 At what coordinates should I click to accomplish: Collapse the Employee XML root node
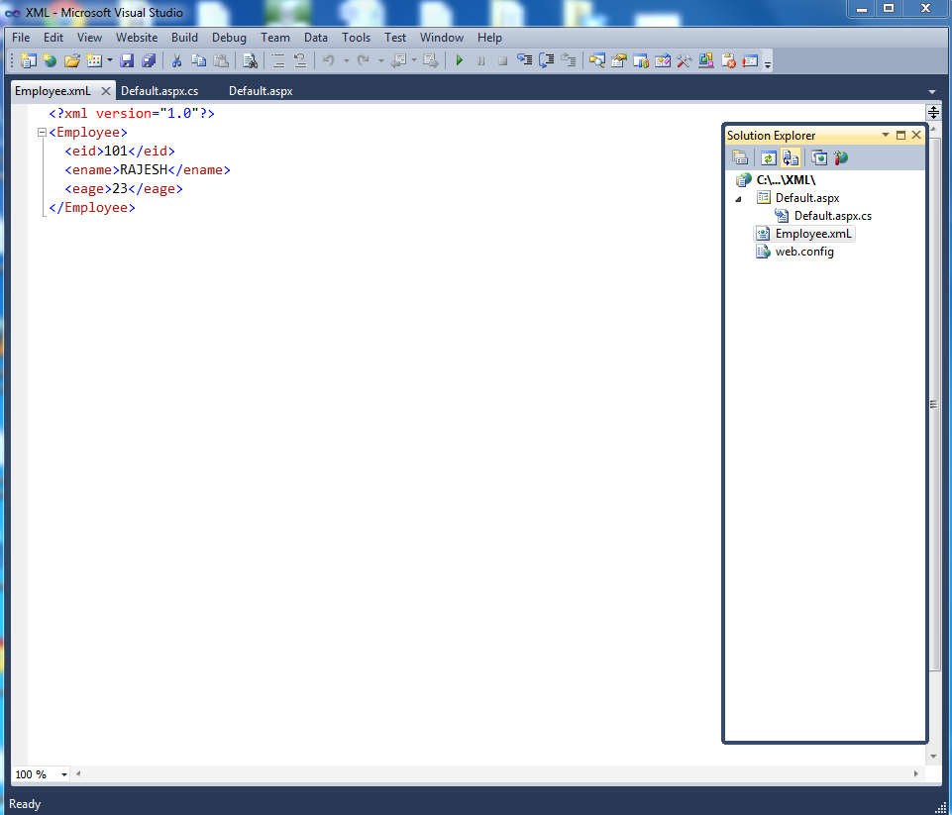point(40,132)
